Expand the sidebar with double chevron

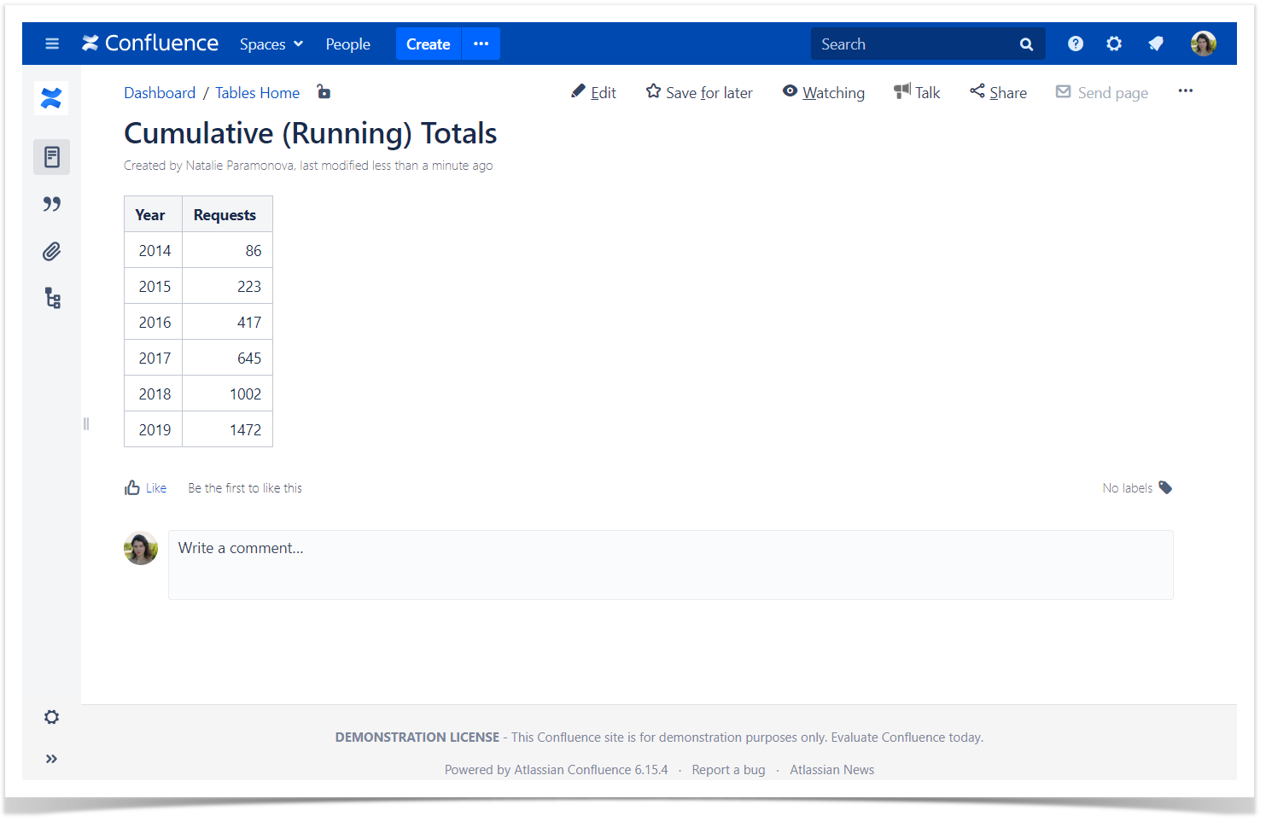(51, 759)
